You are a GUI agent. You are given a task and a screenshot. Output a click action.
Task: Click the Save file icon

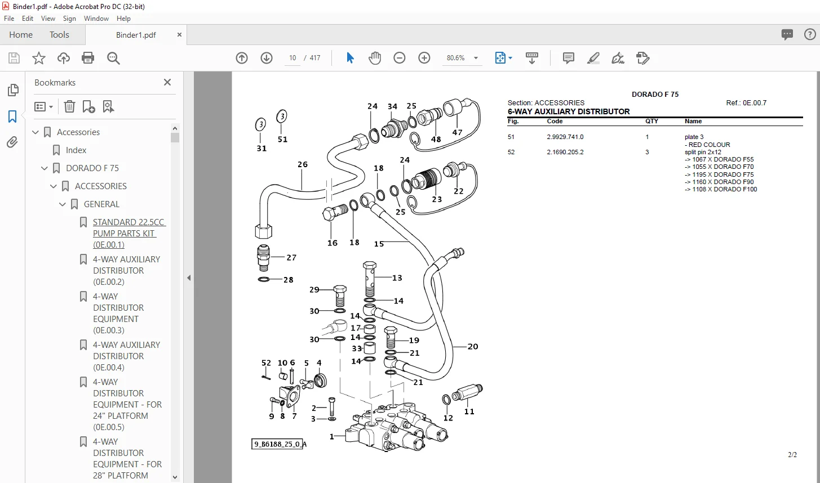14,58
